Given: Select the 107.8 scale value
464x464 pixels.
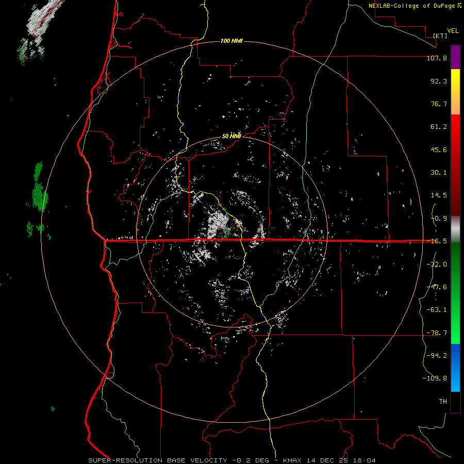Looking at the screenshot, I should 437,58.
